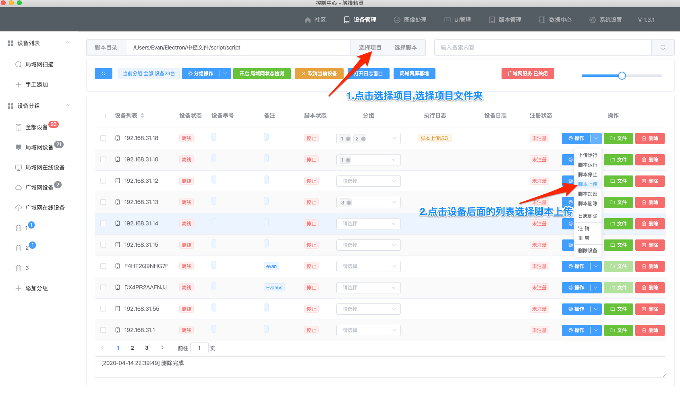
Task: Expand 操作 arrow for 192.168.31.55
Action: pyautogui.click(x=596, y=309)
